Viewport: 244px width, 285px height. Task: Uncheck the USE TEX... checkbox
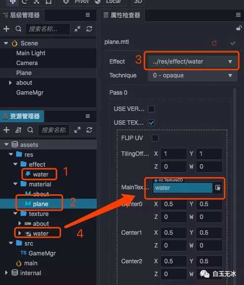(151, 123)
